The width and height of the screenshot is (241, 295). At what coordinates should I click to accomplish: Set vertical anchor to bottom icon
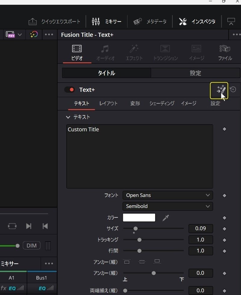point(157,262)
